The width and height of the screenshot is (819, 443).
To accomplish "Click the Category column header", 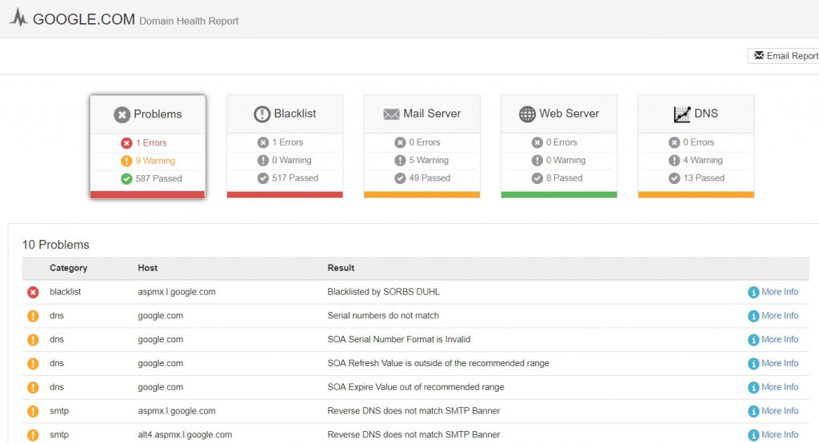I will 69,267.
